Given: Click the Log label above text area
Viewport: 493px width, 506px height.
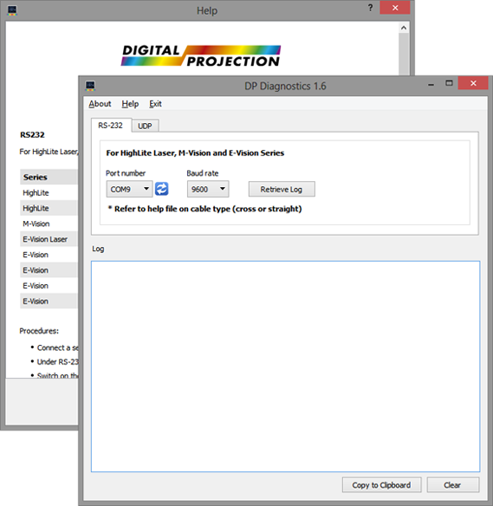Looking at the screenshot, I should coord(98,249).
